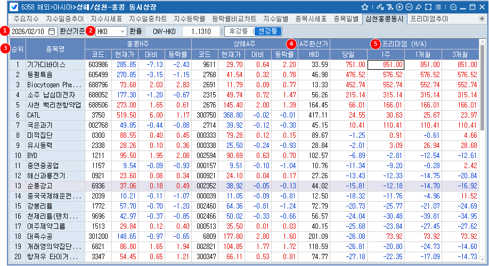Select the 후강퉁 toggle button
This screenshot has height=266, width=489.
238,31
